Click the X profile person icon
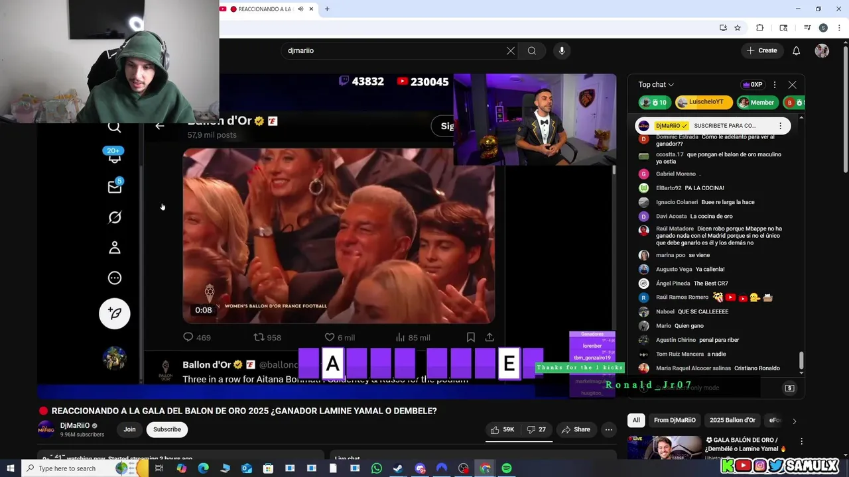The image size is (849, 477). tap(115, 247)
